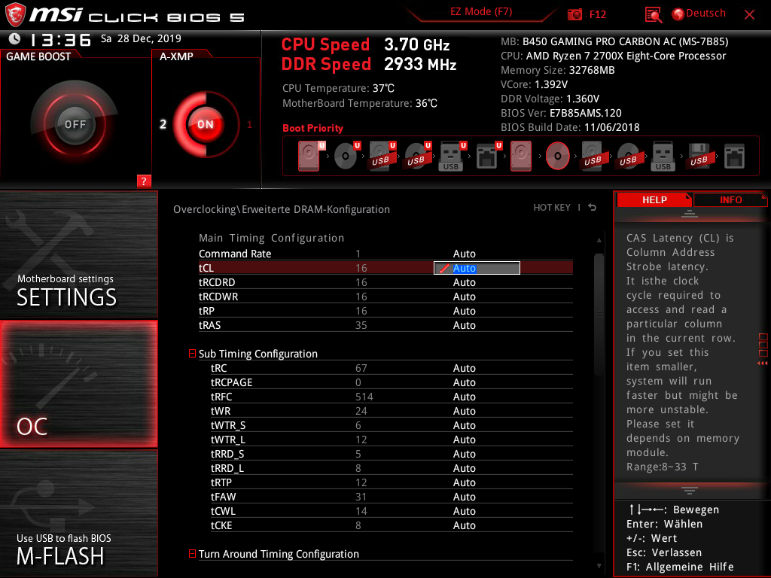Select the USB floppy boot device icon

coord(699,156)
